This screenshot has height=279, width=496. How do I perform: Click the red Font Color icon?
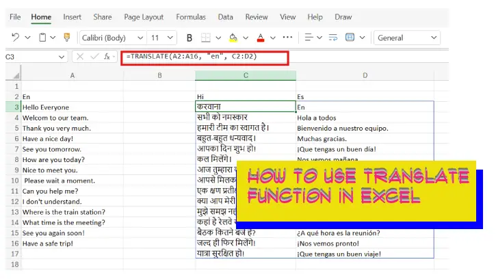[261, 38]
